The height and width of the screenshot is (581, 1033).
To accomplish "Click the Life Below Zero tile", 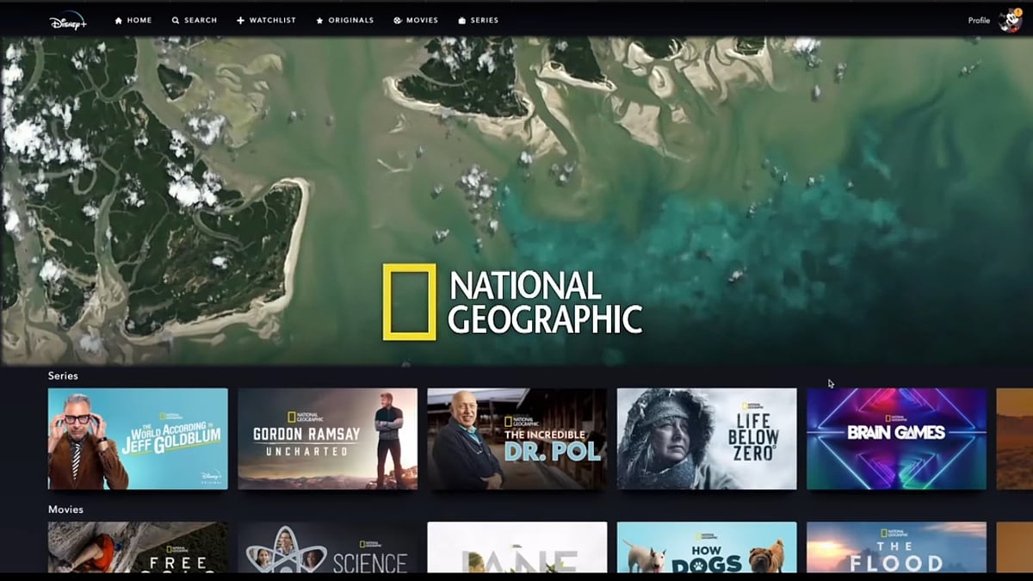I will pos(707,439).
